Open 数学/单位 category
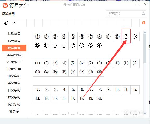 coord(14,55)
